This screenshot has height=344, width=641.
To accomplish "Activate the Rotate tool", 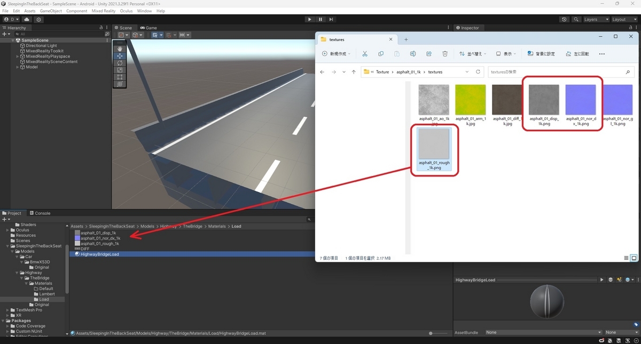I will pos(119,62).
